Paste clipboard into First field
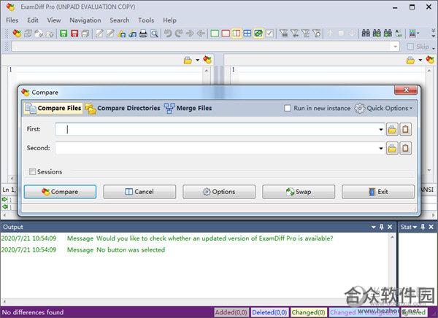 (405, 130)
